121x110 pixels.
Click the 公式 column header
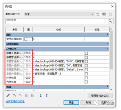(x=59, y=29)
